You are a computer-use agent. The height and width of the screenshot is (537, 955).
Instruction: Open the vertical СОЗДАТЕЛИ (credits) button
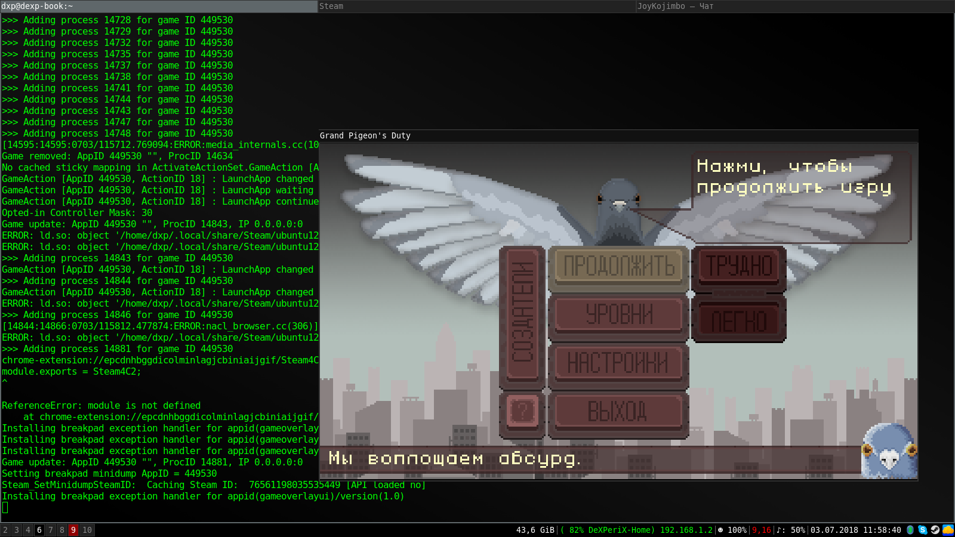click(522, 314)
